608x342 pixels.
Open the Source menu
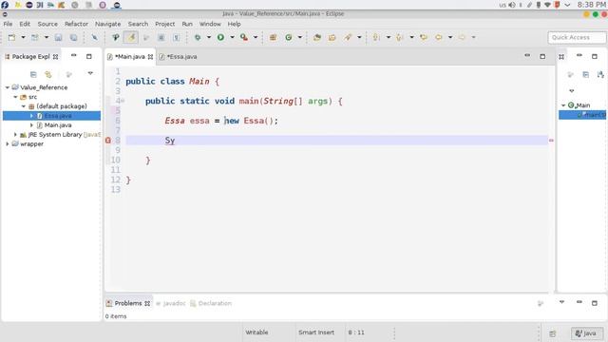tap(47, 24)
